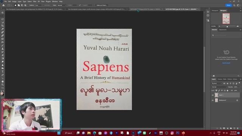
Task: Click Navigator zoom in mountain icon
Action: tap(238, 26)
